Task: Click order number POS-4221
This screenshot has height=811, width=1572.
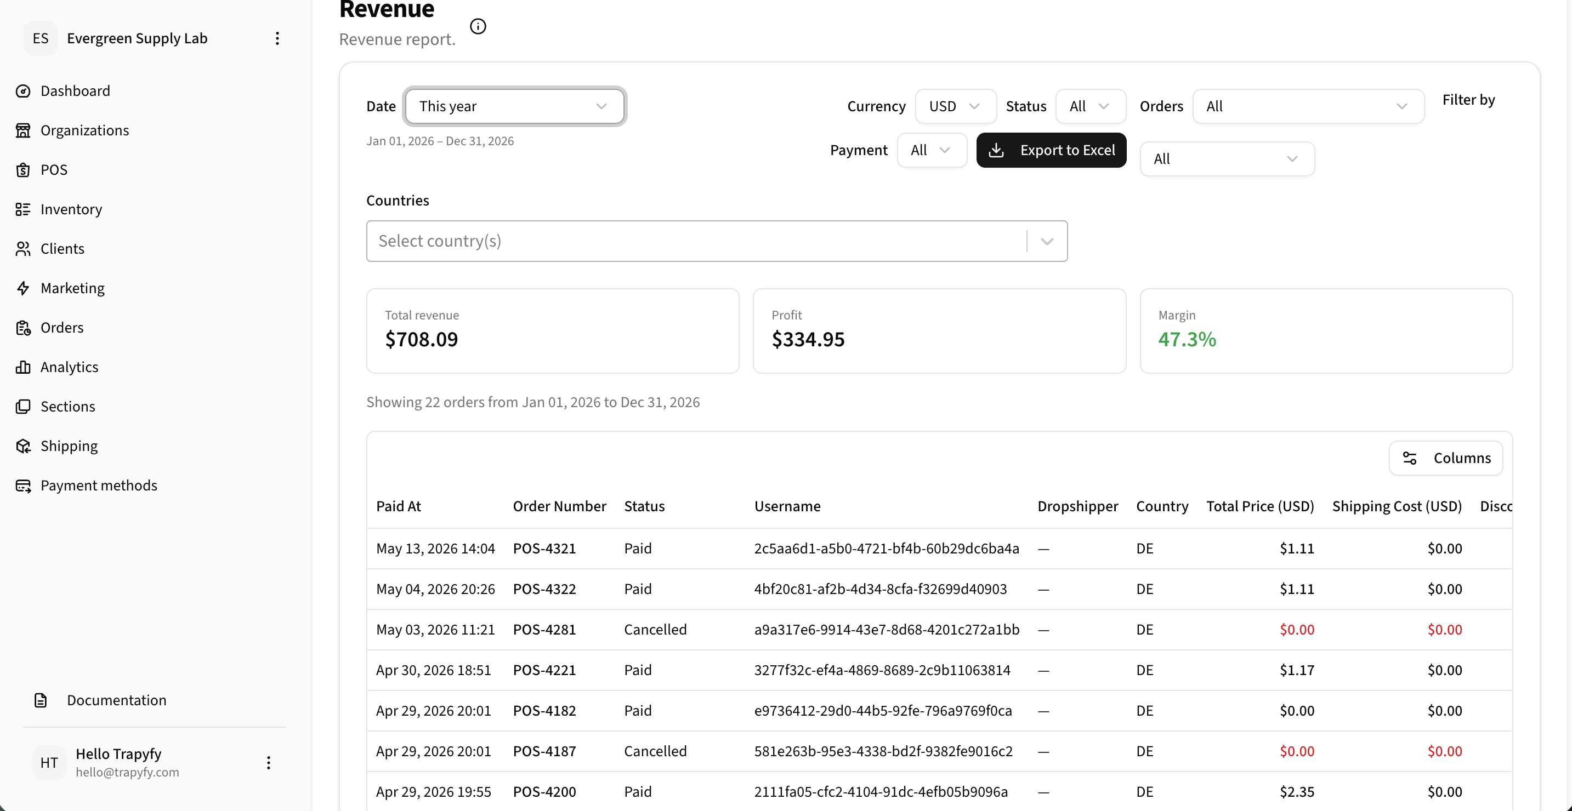Action: point(544,671)
